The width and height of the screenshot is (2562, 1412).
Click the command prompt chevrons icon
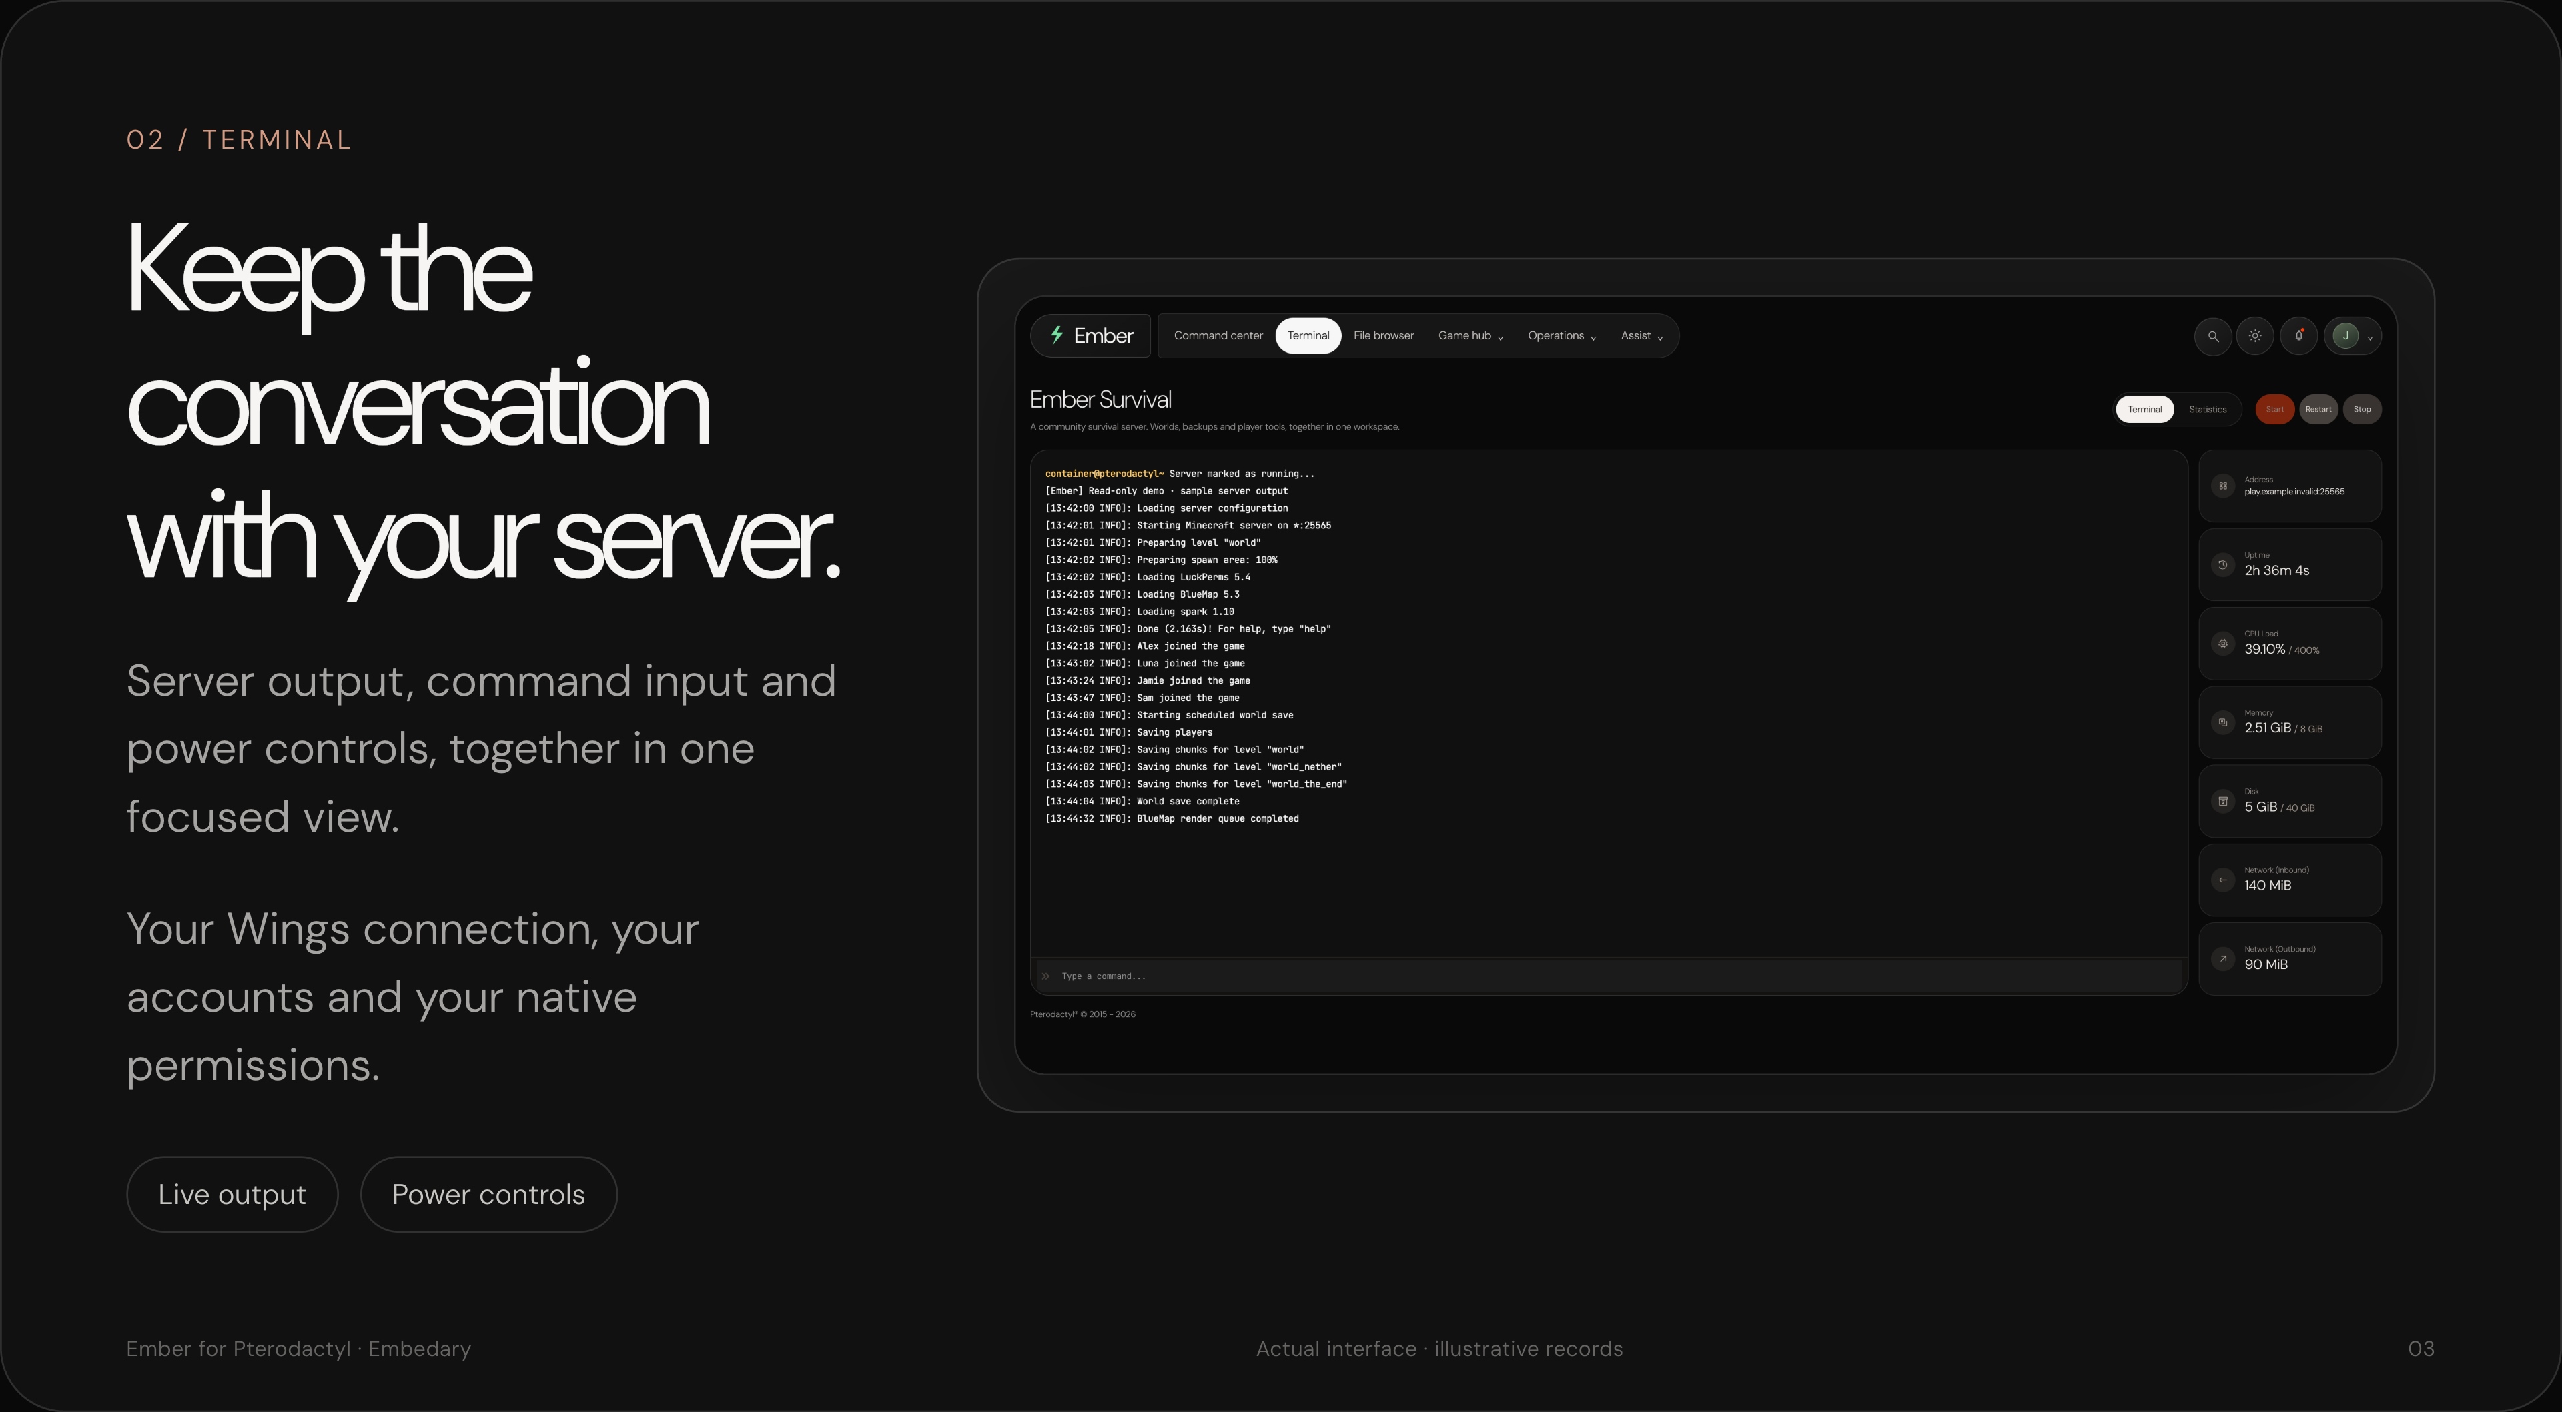click(x=1045, y=976)
